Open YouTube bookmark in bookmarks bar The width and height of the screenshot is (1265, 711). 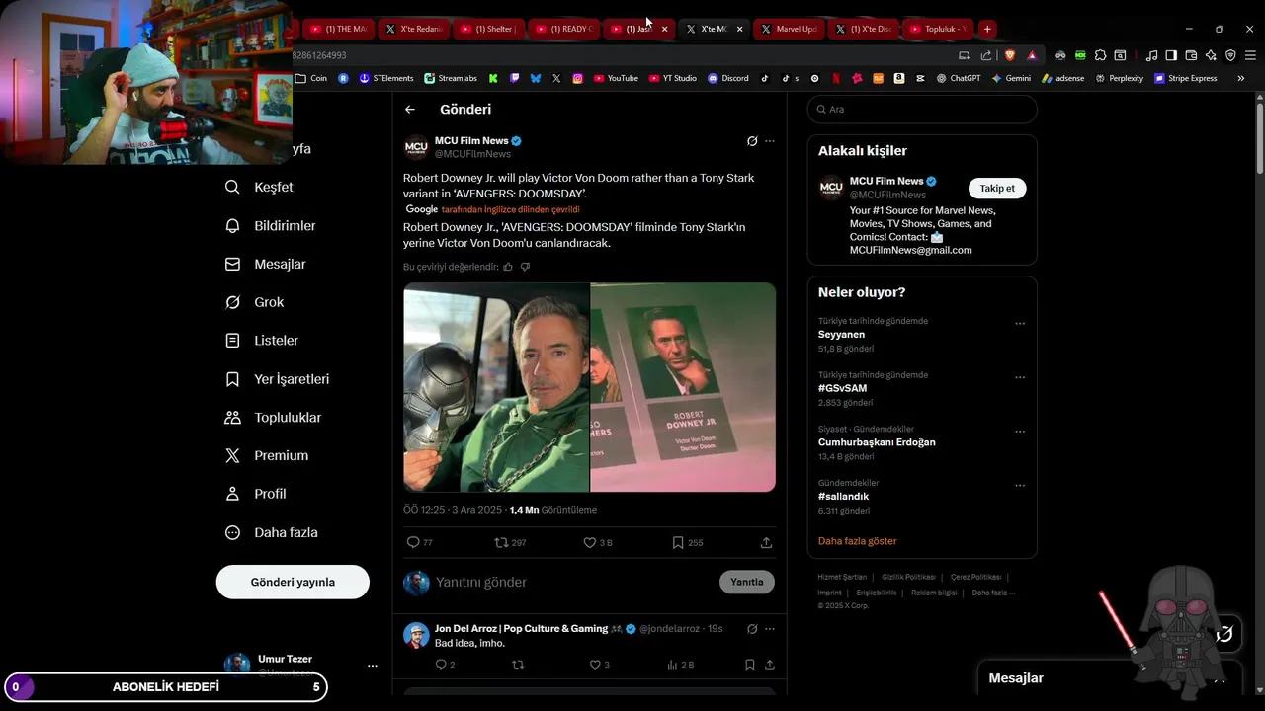(x=616, y=78)
